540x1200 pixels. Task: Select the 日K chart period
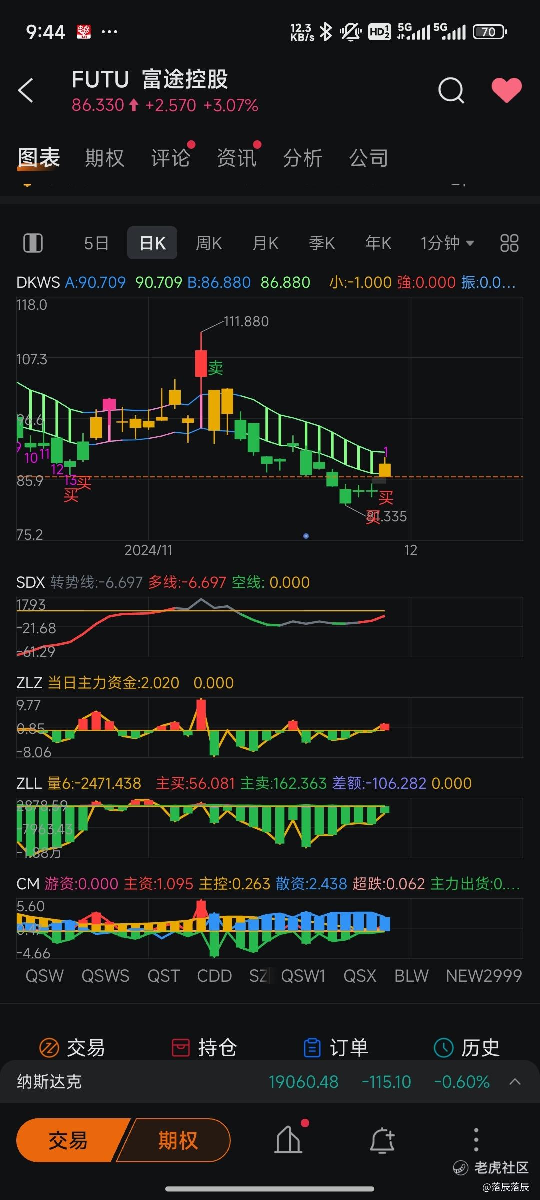[152, 243]
